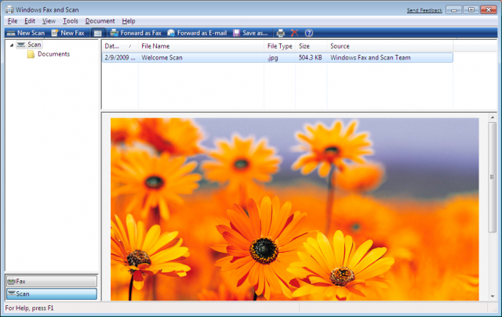The width and height of the screenshot is (502, 317).
Task: Start a New Scan from toolbar
Action: pyautogui.click(x=26, y=33)
